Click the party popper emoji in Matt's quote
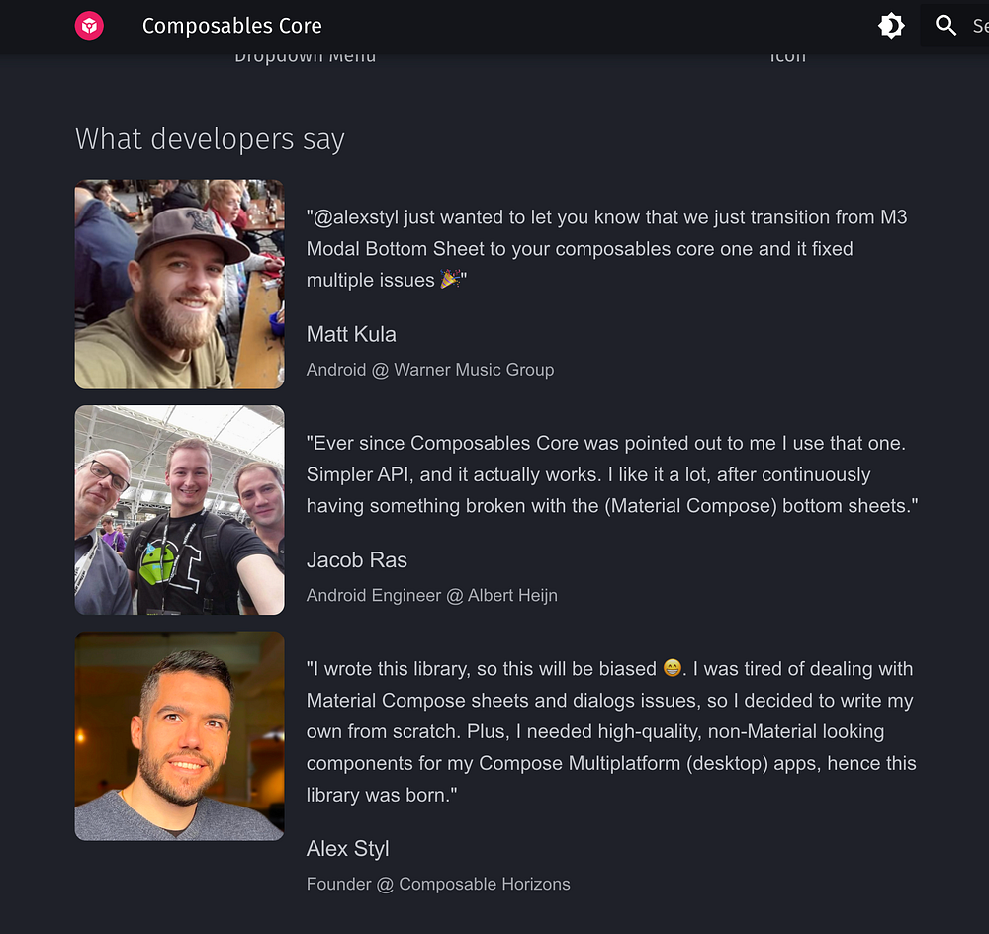This screenshot has width=989, height=934. [x=450, y=279]
